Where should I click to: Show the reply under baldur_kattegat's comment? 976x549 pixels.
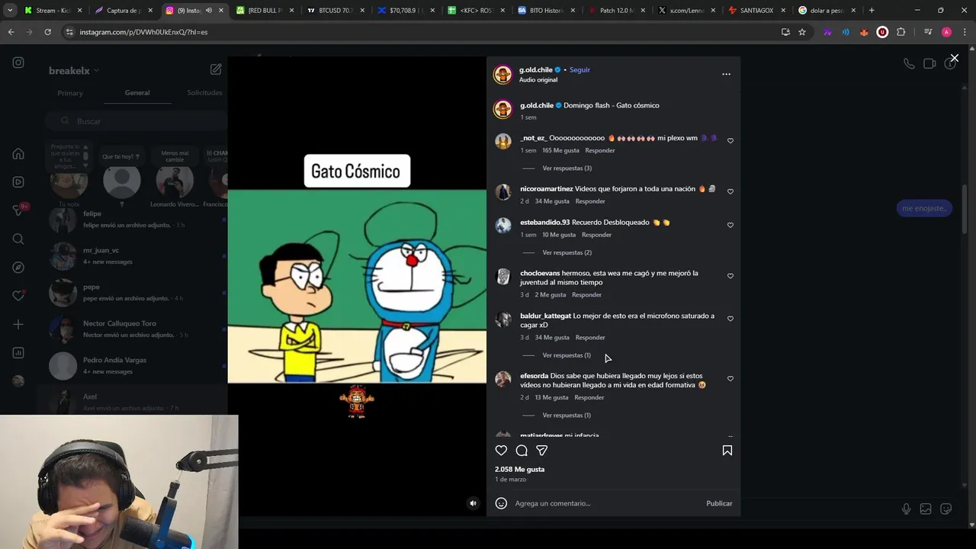[x=567, y=355]
